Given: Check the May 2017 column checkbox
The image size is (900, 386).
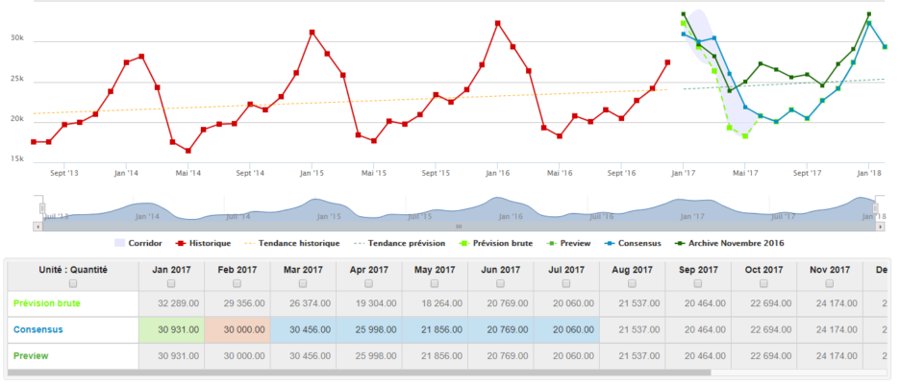Looking at the screenshot, I should pyautogui.click(x=435, y=283).
